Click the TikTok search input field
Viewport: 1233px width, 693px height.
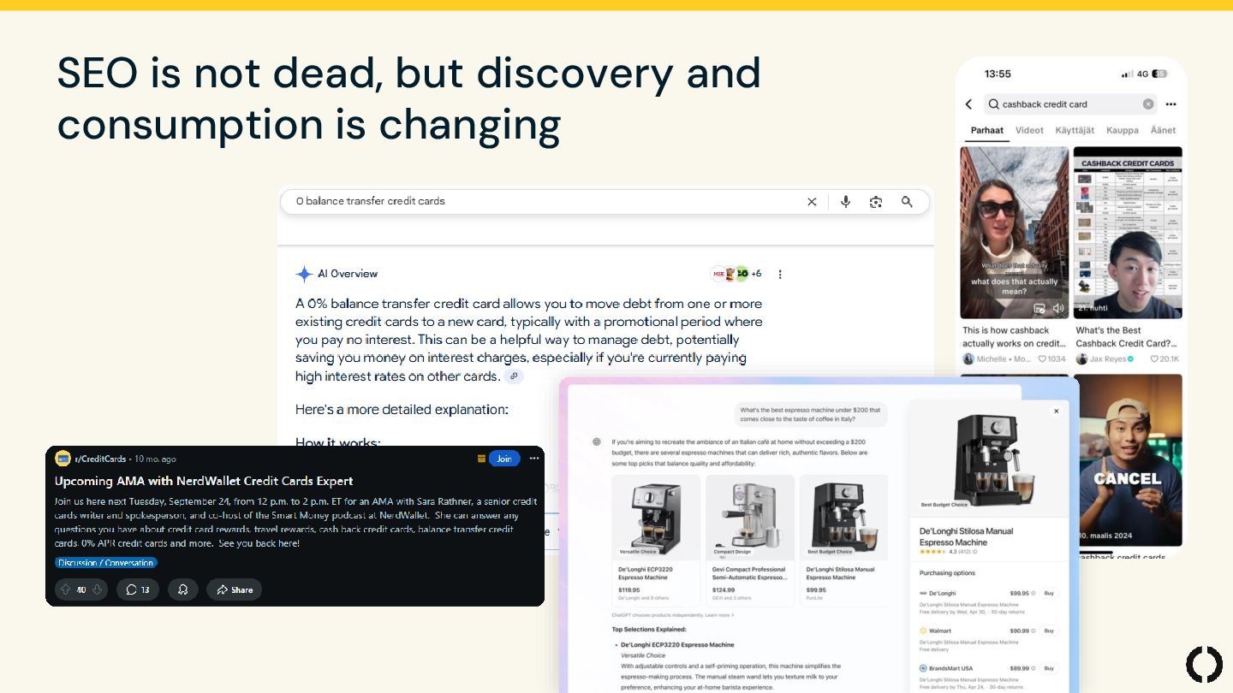(1071, 104)
